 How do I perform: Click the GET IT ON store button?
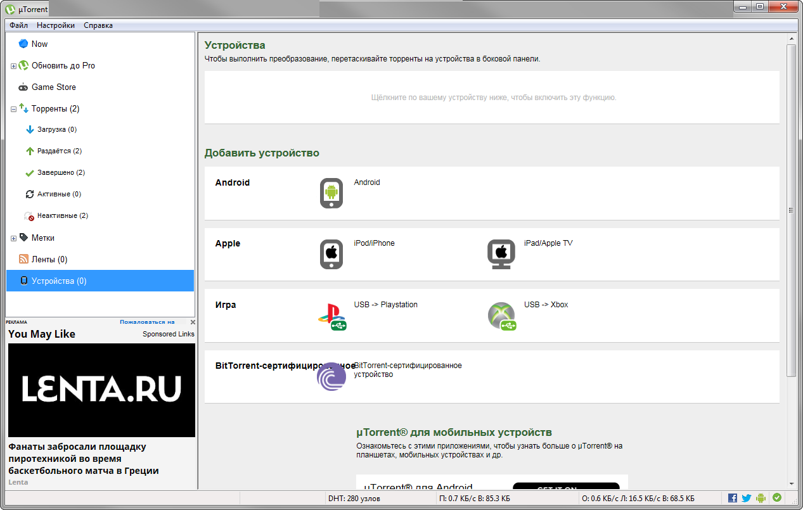(x=566, y=487)
